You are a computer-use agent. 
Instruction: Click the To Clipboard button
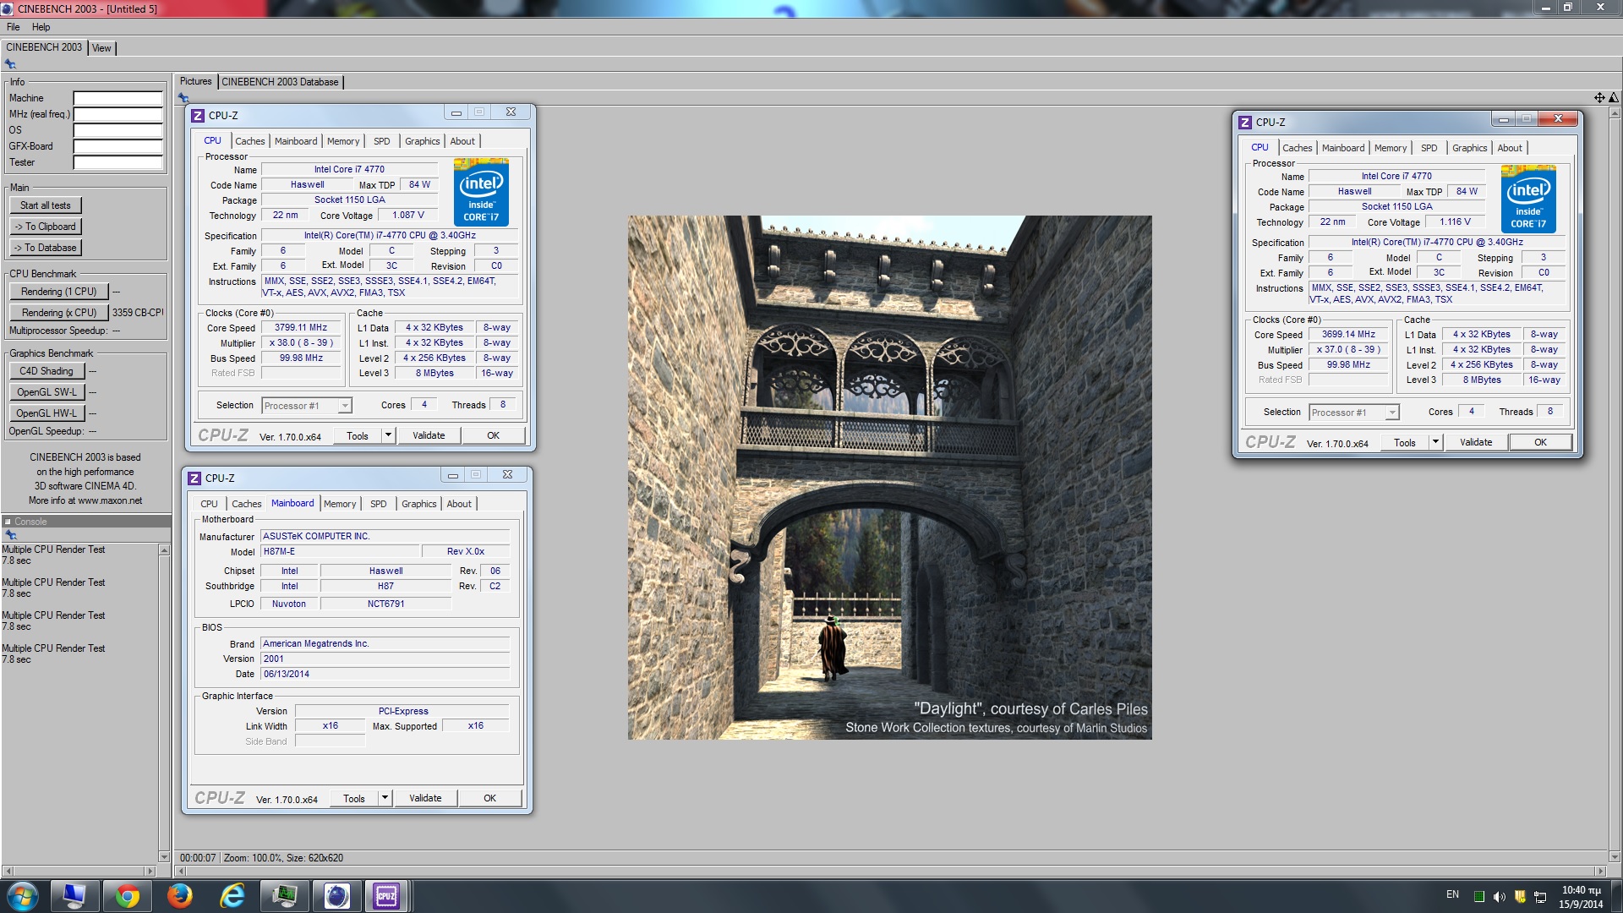coord(46,227)
